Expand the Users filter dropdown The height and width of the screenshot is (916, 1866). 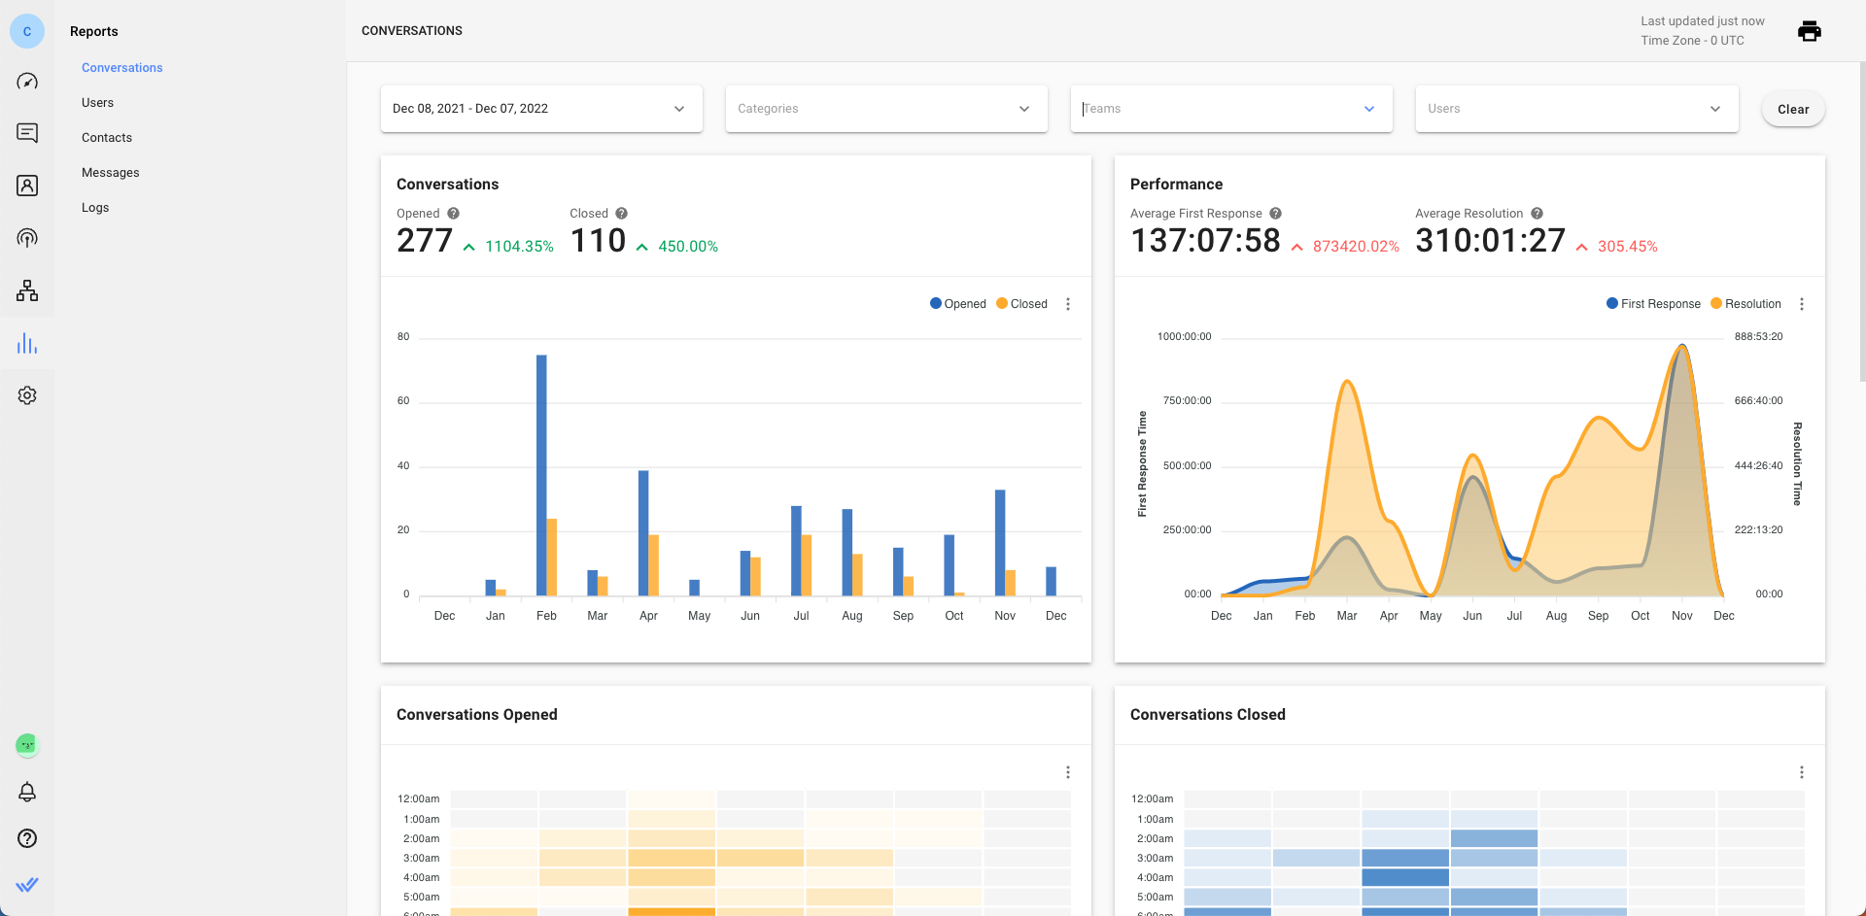pos(1576,109)
